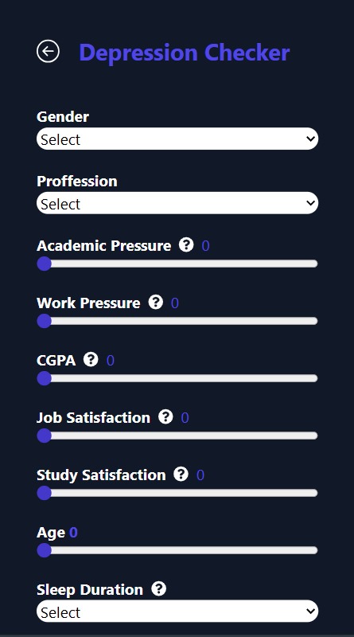Image resolution: width=354 pixels, height=637 pixels.
Task: Click the Work Pressure help icon
Action: 155,302
